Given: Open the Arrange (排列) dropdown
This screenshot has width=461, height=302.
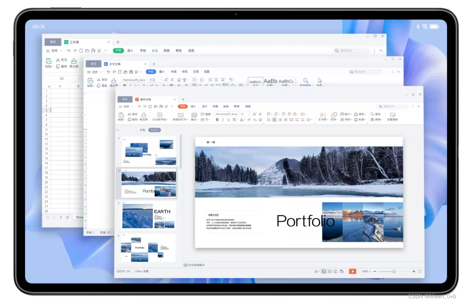Looking at the screenshot, I should coord(346,120).
